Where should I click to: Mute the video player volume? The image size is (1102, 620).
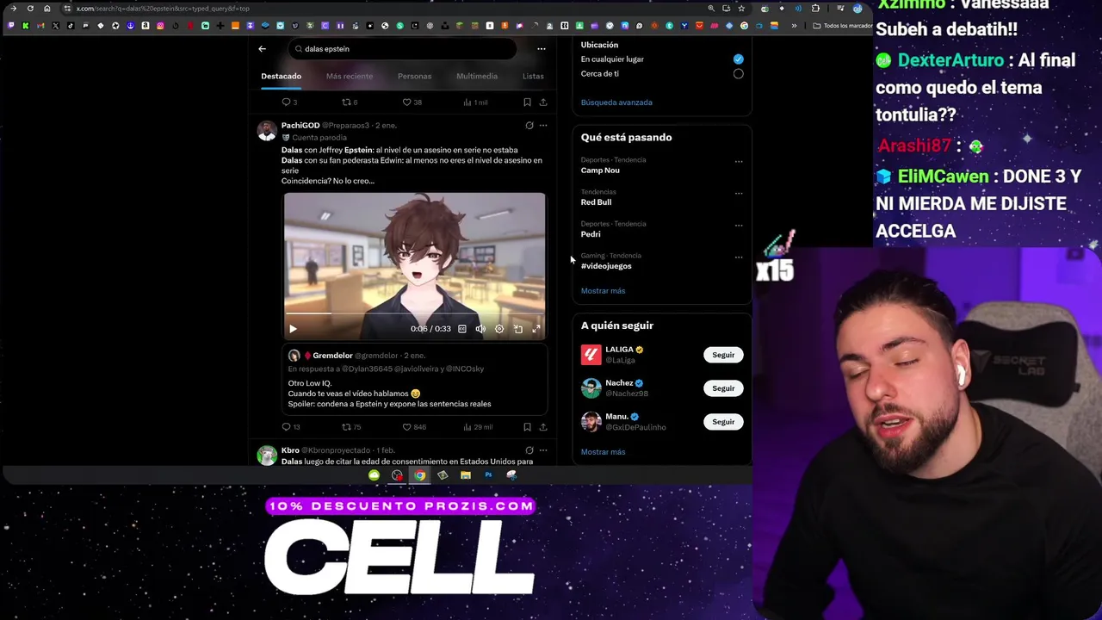pyautogui.click(x=480, y=329)
